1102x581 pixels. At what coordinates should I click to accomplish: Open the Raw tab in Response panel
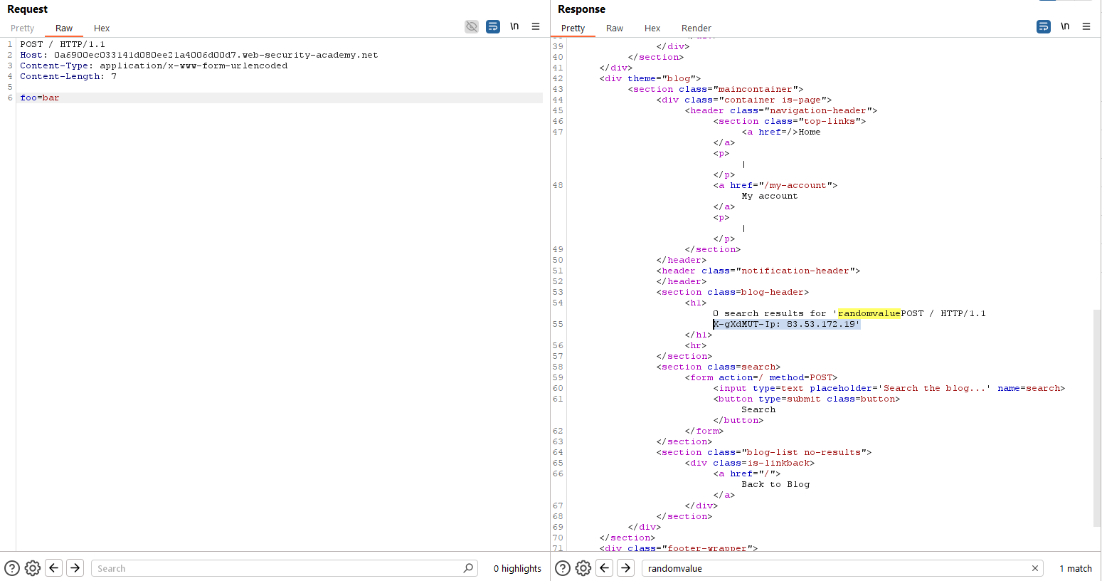coord(615,28)
